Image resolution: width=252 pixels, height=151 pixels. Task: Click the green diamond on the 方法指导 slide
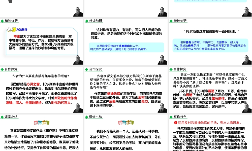(x=2, y=21)
